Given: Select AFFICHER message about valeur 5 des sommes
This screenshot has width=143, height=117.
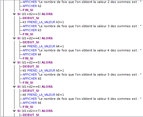Looking at the screenshot, I should click(x=82, y=75).
